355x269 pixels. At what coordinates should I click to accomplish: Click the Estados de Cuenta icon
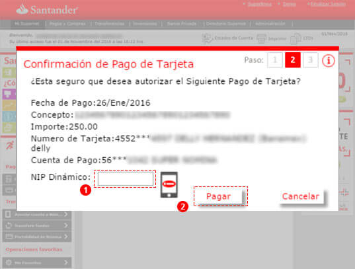[207, 38]
